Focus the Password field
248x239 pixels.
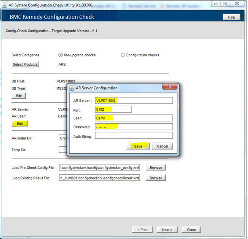point(134,126)
